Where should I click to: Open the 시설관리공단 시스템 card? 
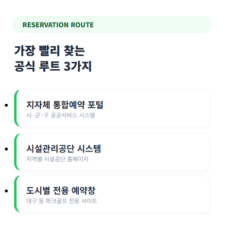pyautogui.click(x=112, y=152)
